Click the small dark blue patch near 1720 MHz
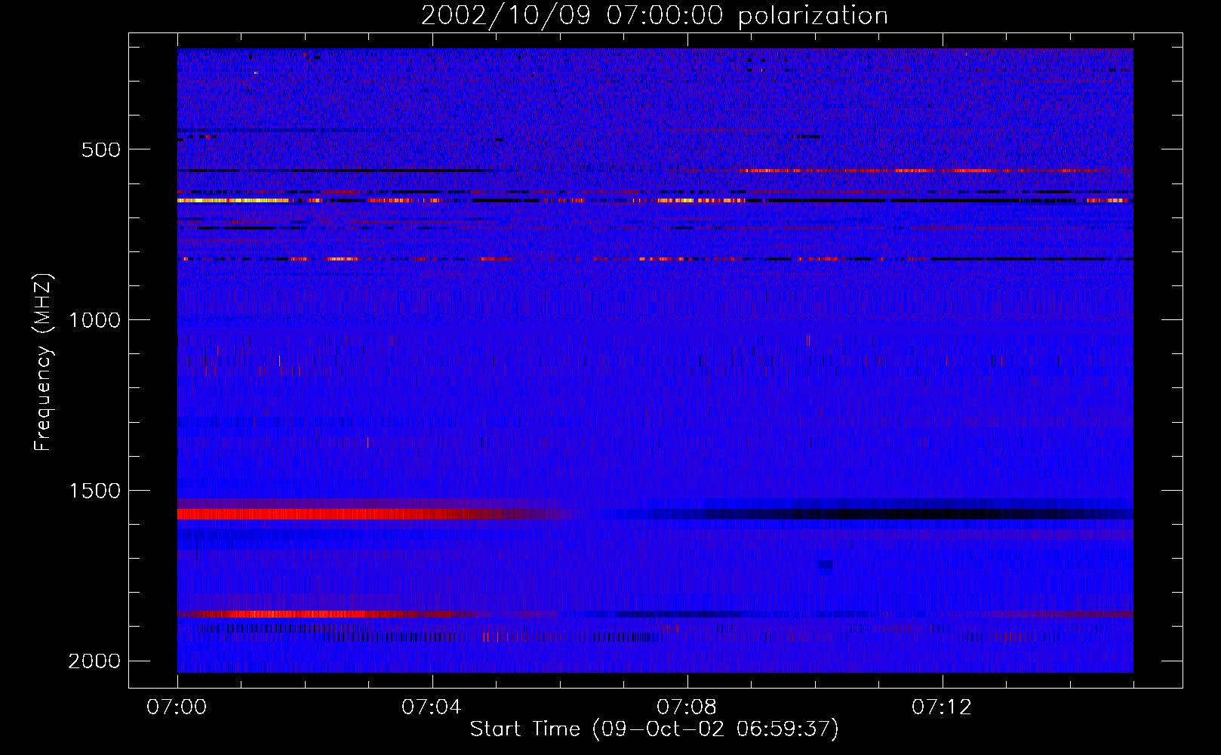 [826, 565]
